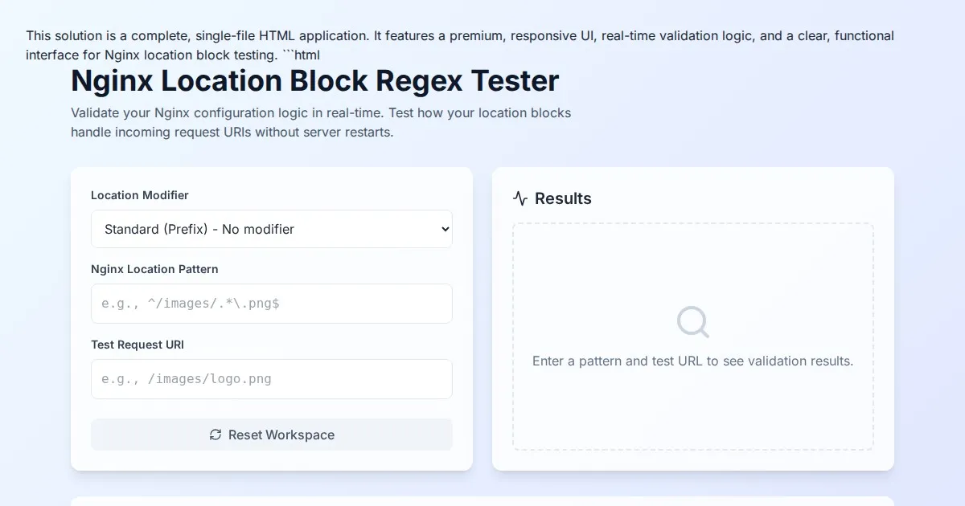965x506 pixels.
Task: Click the 'Test Request URI' label
Action: [138, 345]
